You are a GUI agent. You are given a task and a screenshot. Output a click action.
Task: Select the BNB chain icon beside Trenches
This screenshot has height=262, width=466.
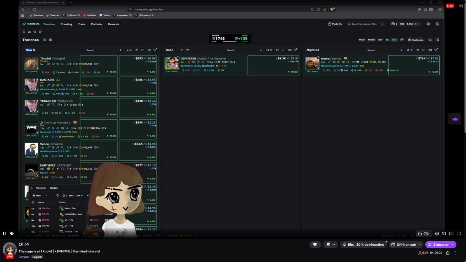(x=50, y=40)
